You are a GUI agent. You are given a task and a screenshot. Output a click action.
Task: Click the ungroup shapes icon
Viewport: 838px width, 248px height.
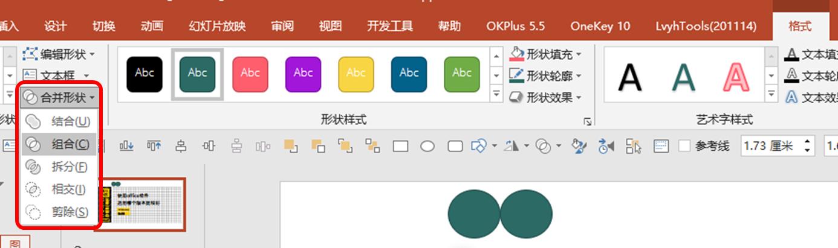[x=372, y=146]
